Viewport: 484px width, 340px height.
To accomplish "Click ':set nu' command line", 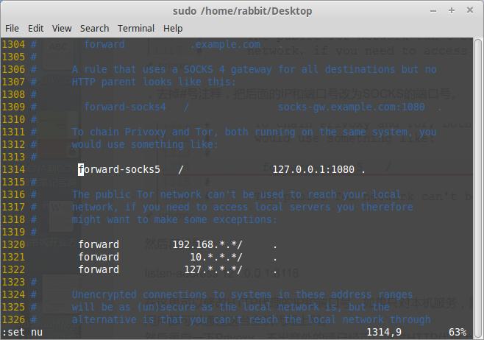I will tap(22, 333).
